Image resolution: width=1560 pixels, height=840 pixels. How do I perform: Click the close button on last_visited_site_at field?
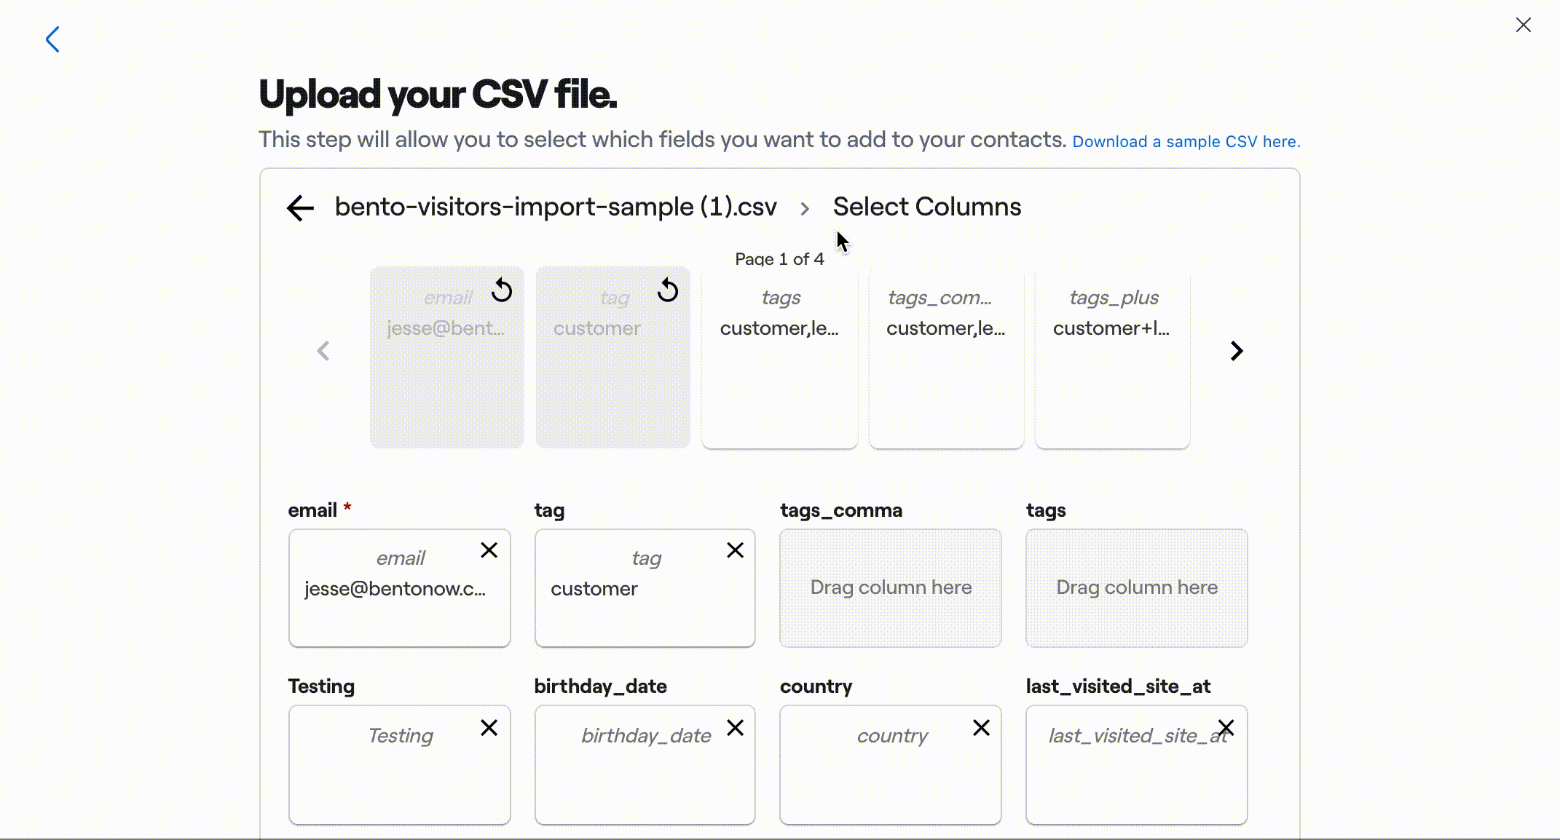pyautogui.click(x=1226, y=729)
